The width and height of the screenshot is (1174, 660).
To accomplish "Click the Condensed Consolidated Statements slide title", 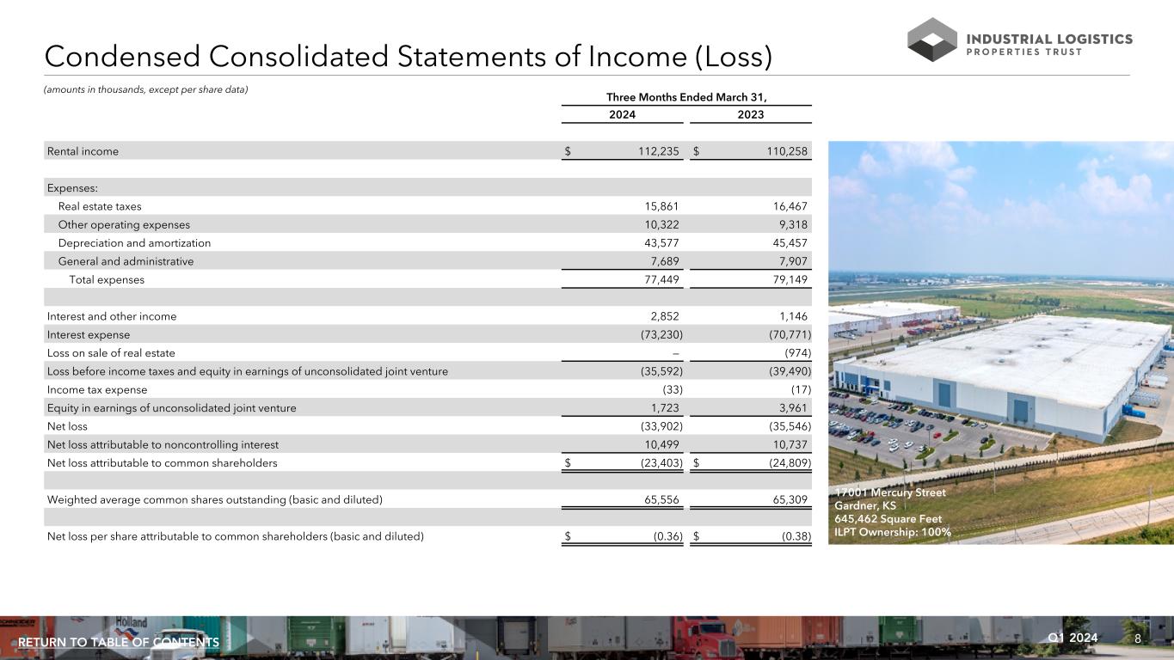I will (409, 57).
